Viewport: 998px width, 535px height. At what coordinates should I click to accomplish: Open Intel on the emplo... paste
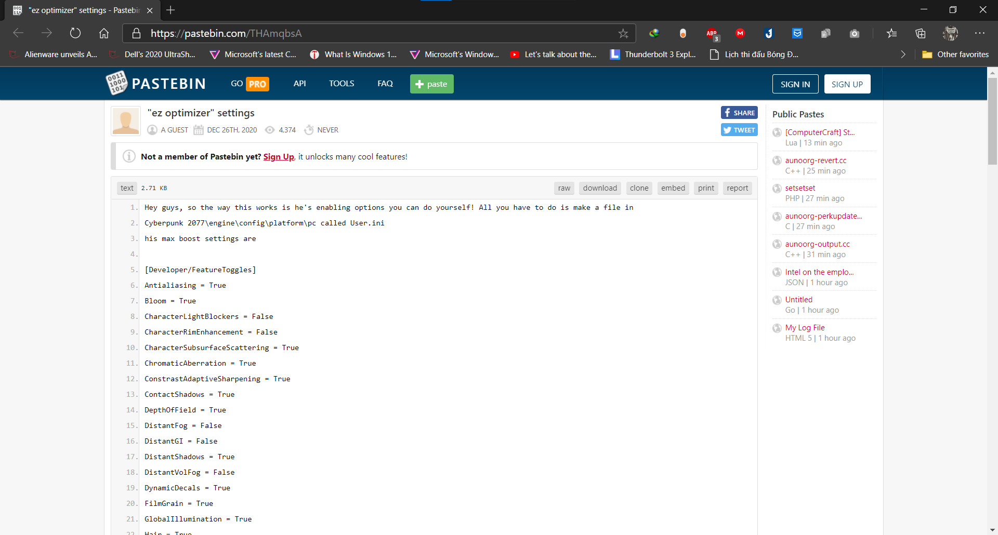819,272
